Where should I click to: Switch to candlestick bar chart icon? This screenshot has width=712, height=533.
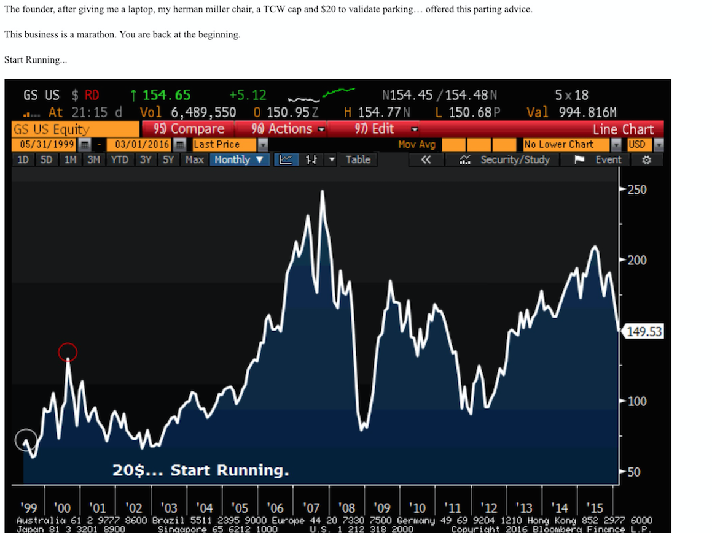[x=311, y=159]
